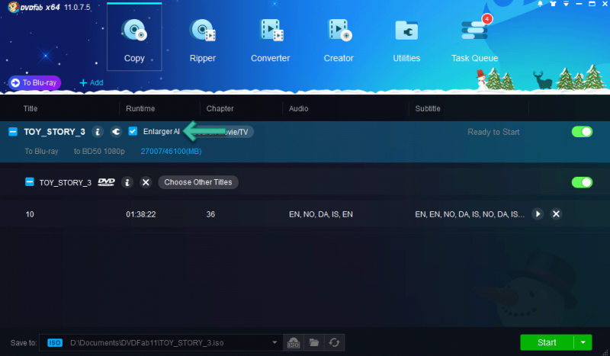Collapse the TOY_STORY_3 task row
This screenshot has height=356, width=610.
click(13, 132)
